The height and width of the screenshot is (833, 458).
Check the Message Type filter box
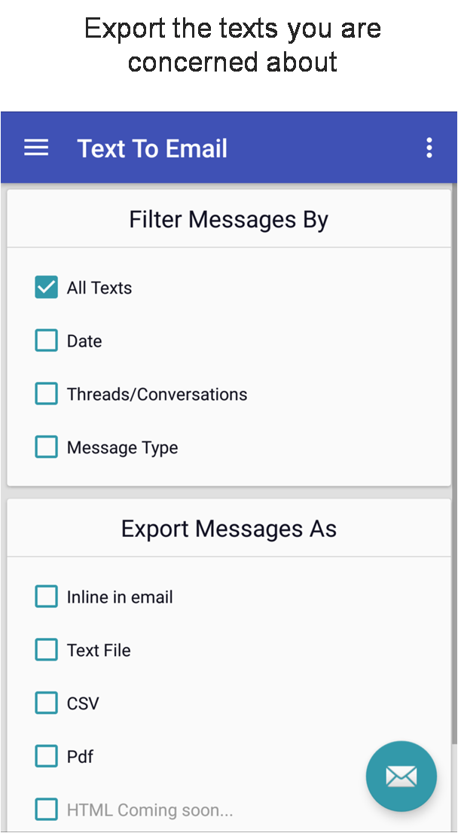(x=46, y=447)
